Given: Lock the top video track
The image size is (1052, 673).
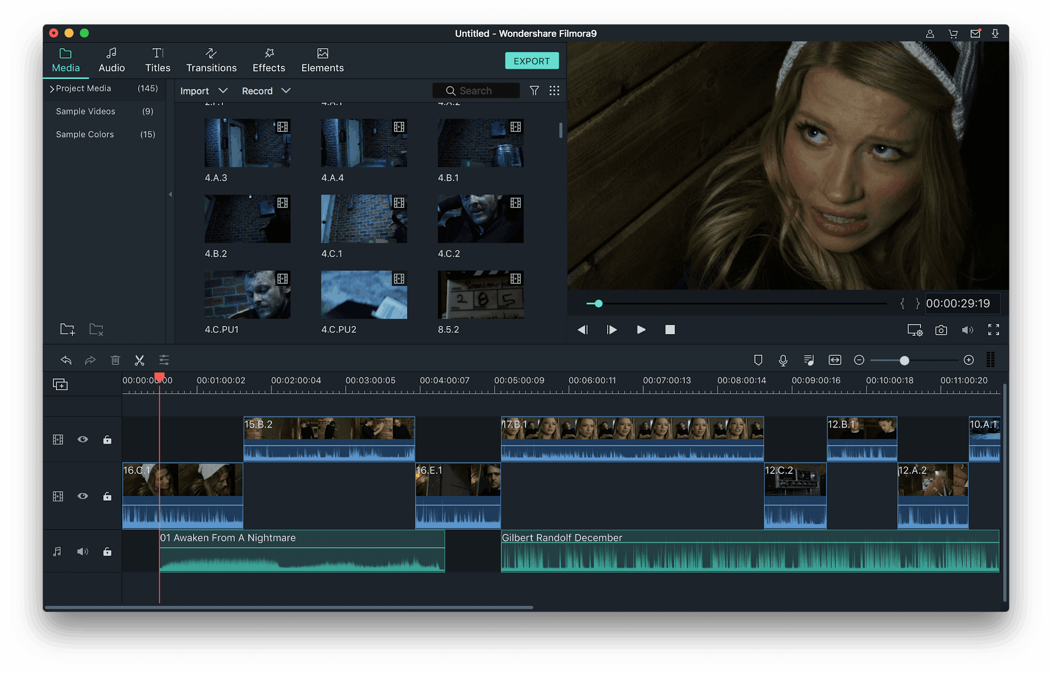Looking at the screenshot, I should click(x=107, y=439).
